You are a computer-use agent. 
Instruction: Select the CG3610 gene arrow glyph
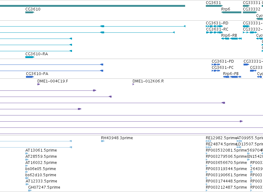(30, 12)
